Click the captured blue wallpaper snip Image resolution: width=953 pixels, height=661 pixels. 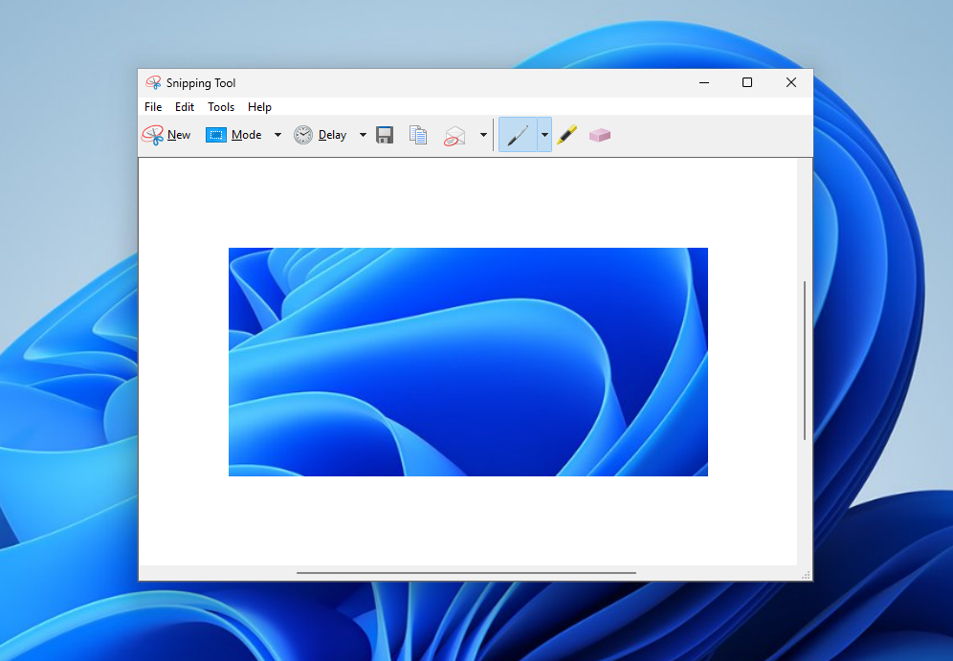pyautogui.click(x=468, y=362)
